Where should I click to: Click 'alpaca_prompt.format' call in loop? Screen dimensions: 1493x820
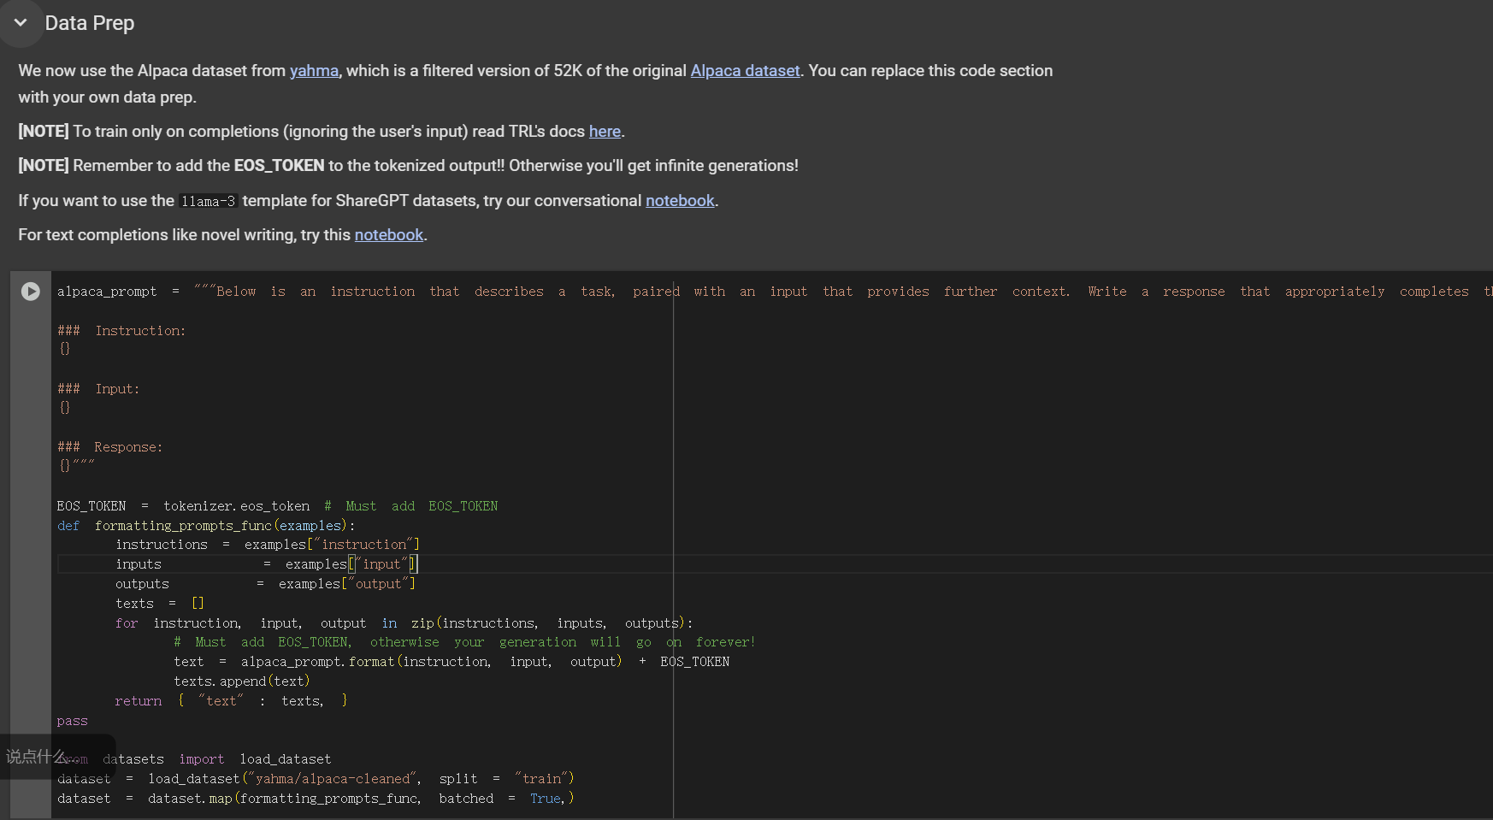coord(317,662)
